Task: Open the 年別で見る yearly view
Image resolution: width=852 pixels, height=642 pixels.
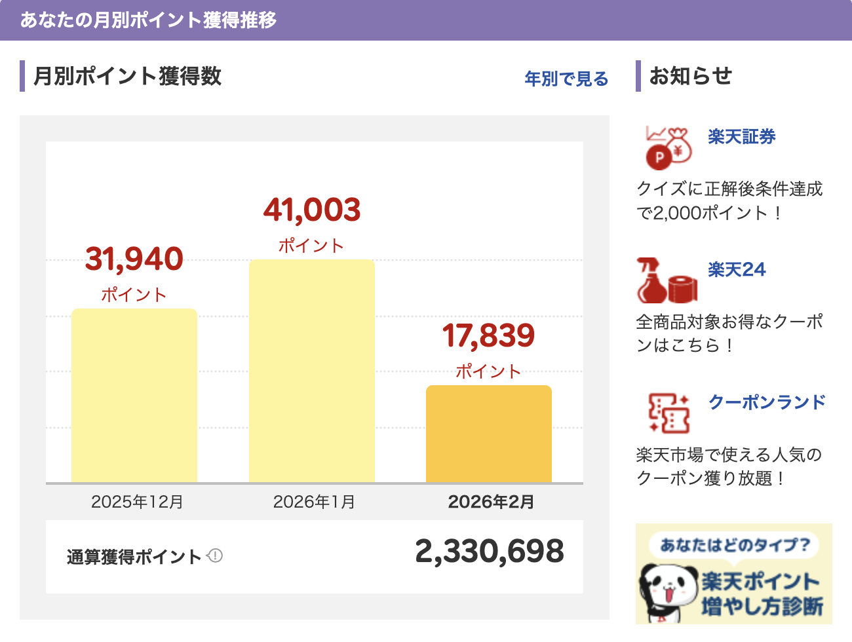Action: [565, 79]
